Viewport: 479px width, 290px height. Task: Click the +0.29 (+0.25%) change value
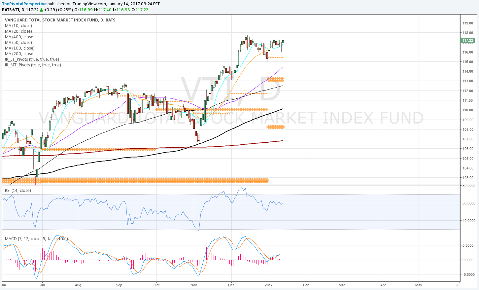coord(58,10)
